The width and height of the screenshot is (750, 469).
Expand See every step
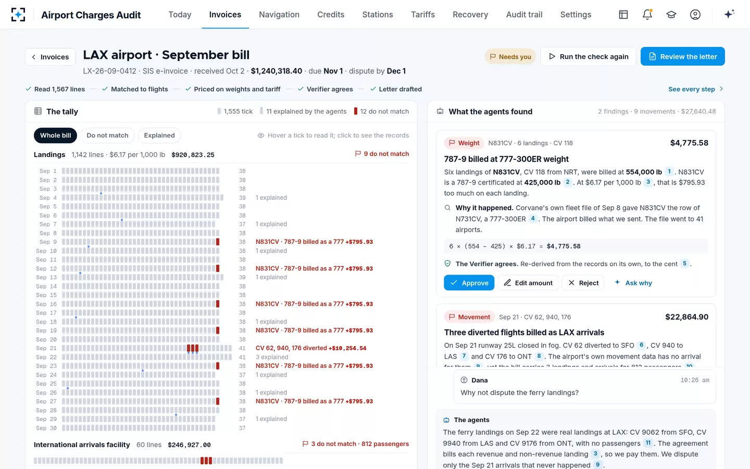point(696,89)
